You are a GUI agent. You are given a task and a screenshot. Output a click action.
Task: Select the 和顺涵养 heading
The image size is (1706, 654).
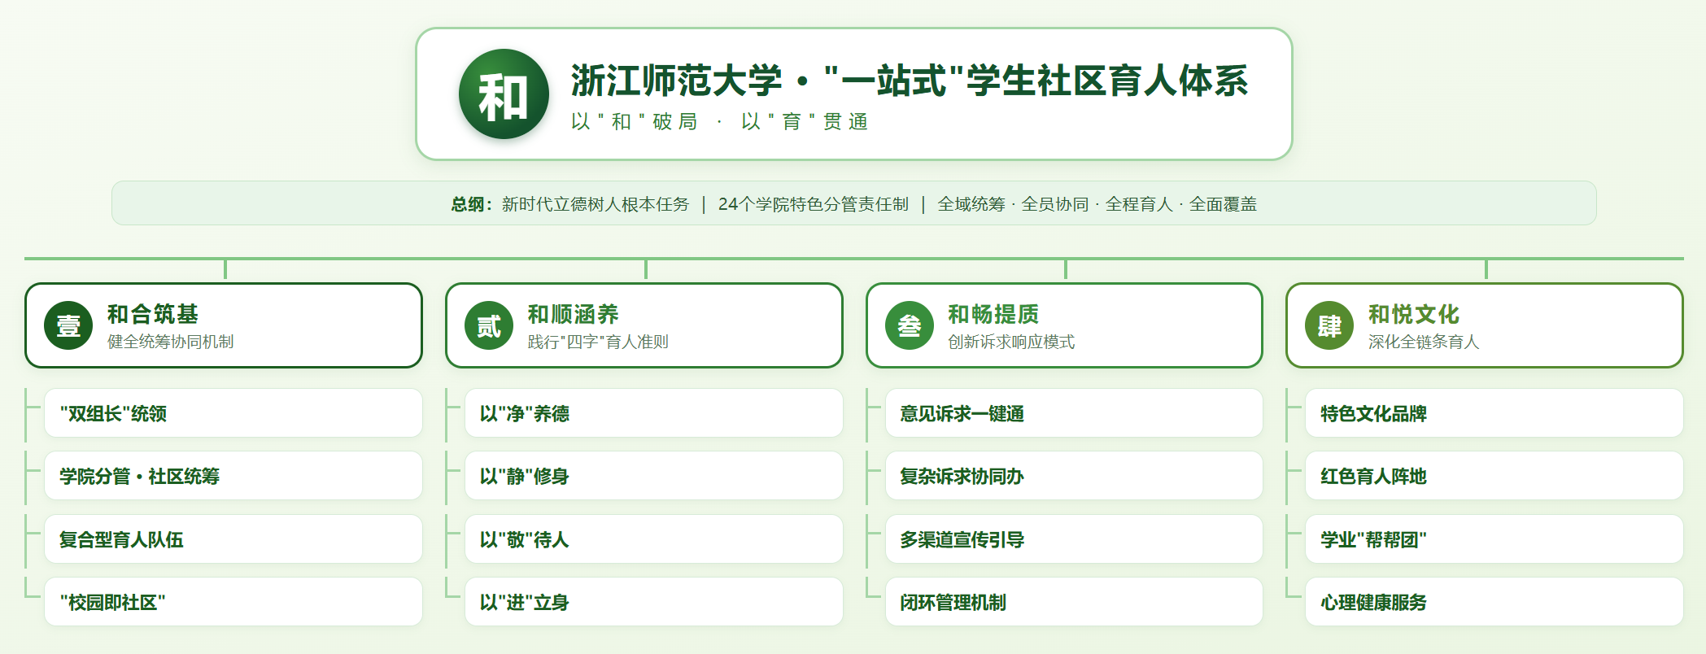[x=574, y=314]
